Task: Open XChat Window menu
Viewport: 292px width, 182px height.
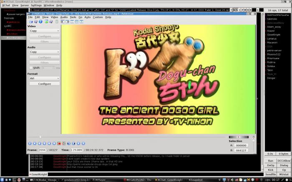Action: (49, 5)
